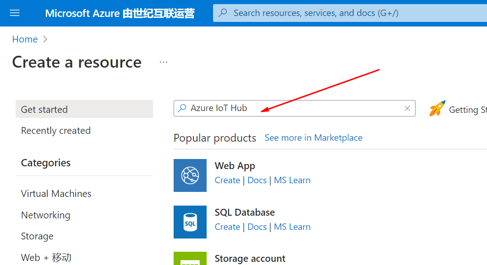Open the SQL Database MS Learn link
The height and width of the screenshot is (265, 487).
[x=292, y=227]
